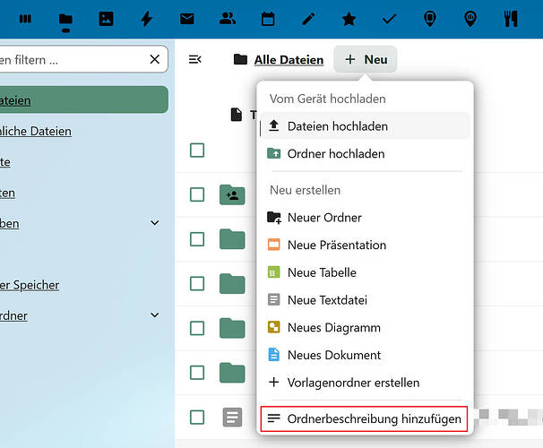Open the Calendar app icon
543x448 pixels.
tap(268, 18)
